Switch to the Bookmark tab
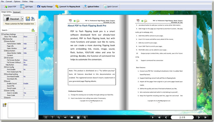Screen dimensions: 214x122 [x=17, y=12]
